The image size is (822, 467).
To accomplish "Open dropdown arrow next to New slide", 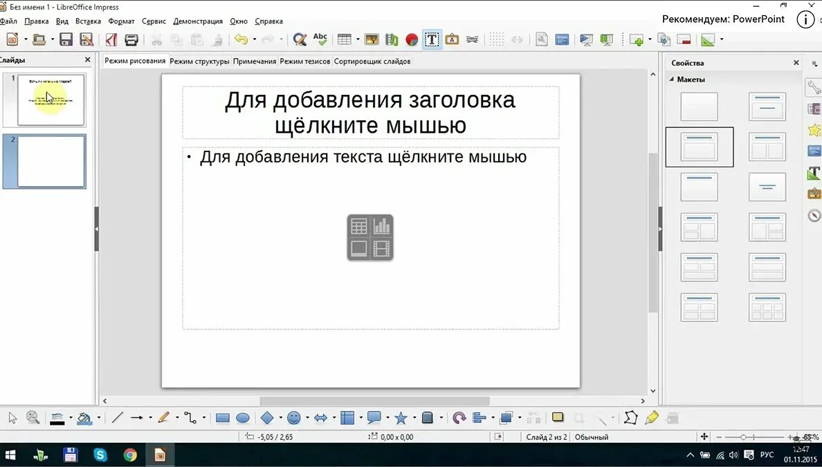I will point(650,40).
